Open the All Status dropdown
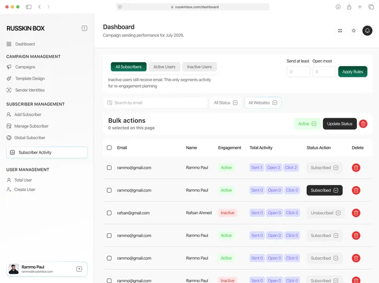The height and width of the screenshot is (283, 379). (226, 103)
